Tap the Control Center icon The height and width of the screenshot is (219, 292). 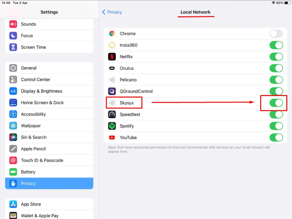13,80
